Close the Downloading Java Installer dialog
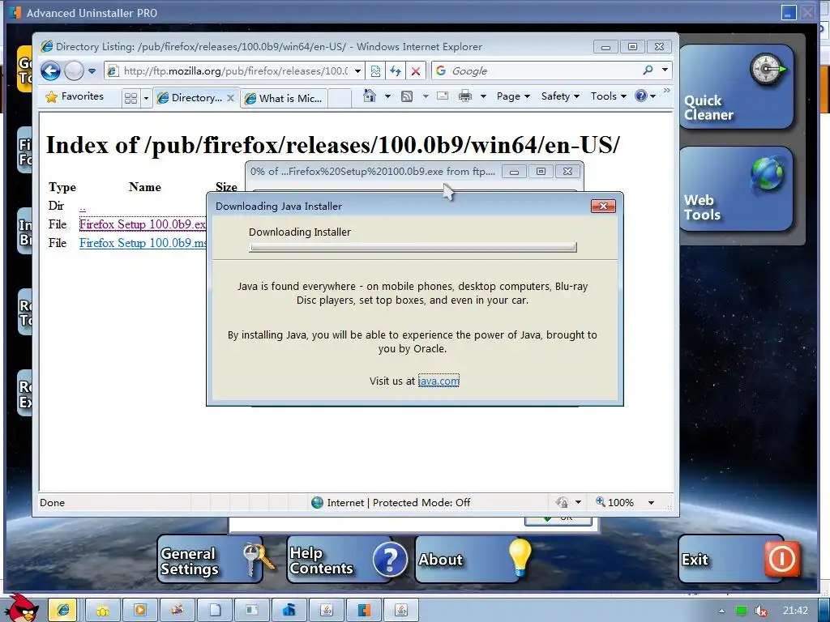The height and width of the screenshot is (622, 830). tap(603, 207)
